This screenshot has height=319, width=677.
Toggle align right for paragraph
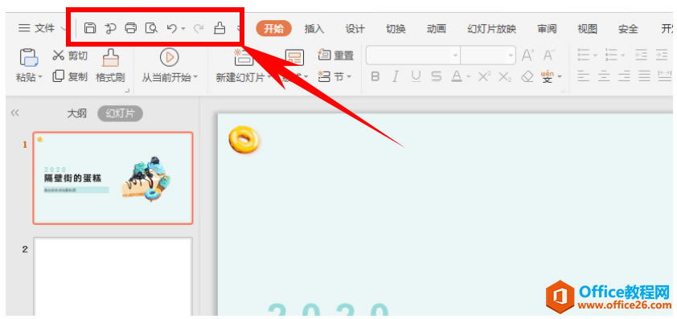click(x=624, y=77)
